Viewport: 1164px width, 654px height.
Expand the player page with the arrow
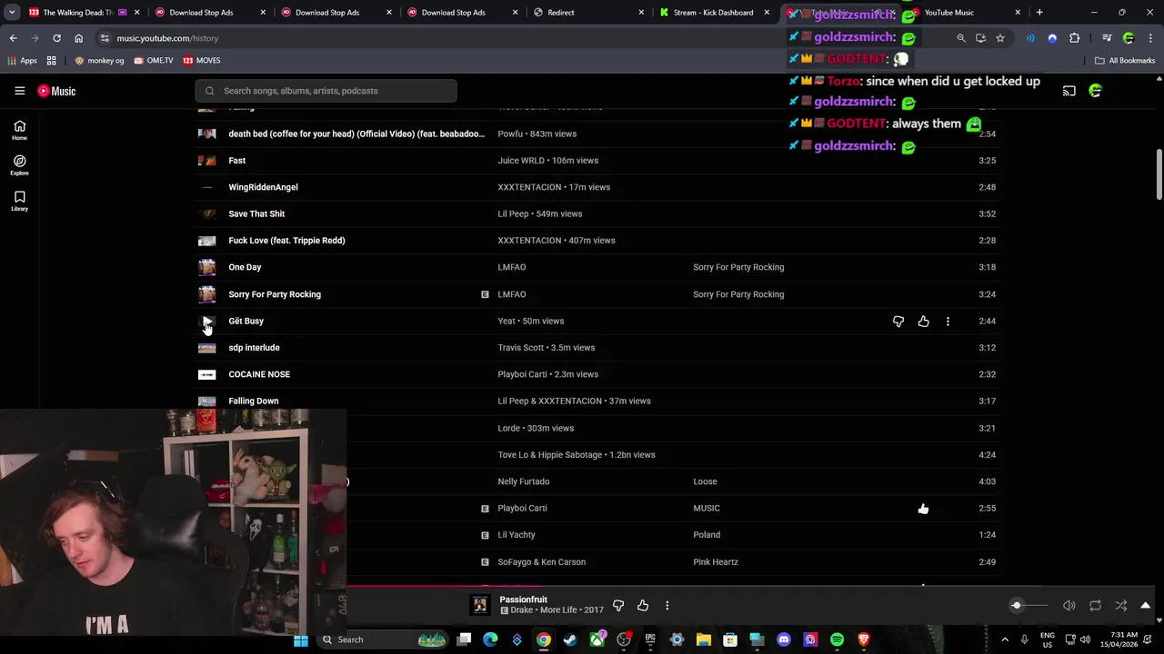point(1145,606)
